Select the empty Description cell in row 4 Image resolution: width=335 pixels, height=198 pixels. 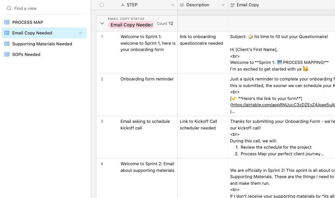tap(203, 178)
